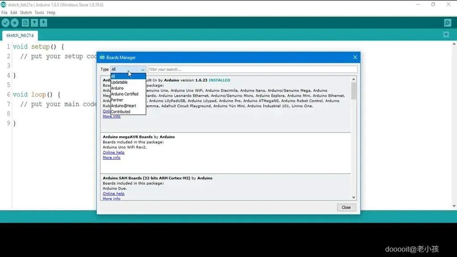Viewport: 457px width, 257px height.
Task: Switch to the sketch_feb21a tab
Action: click(20, 35)
